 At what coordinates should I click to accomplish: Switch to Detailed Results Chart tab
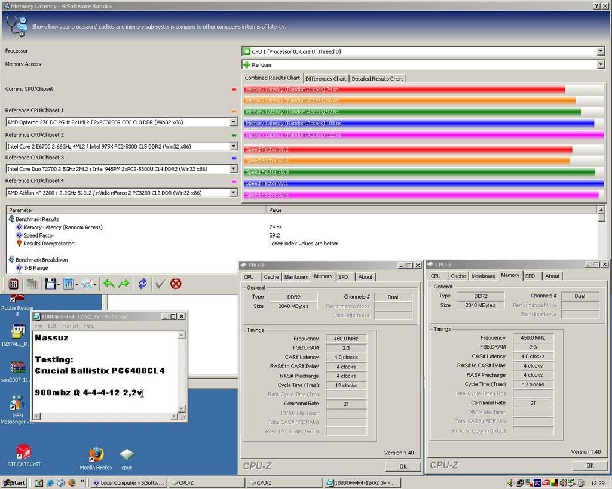point(378,78)
